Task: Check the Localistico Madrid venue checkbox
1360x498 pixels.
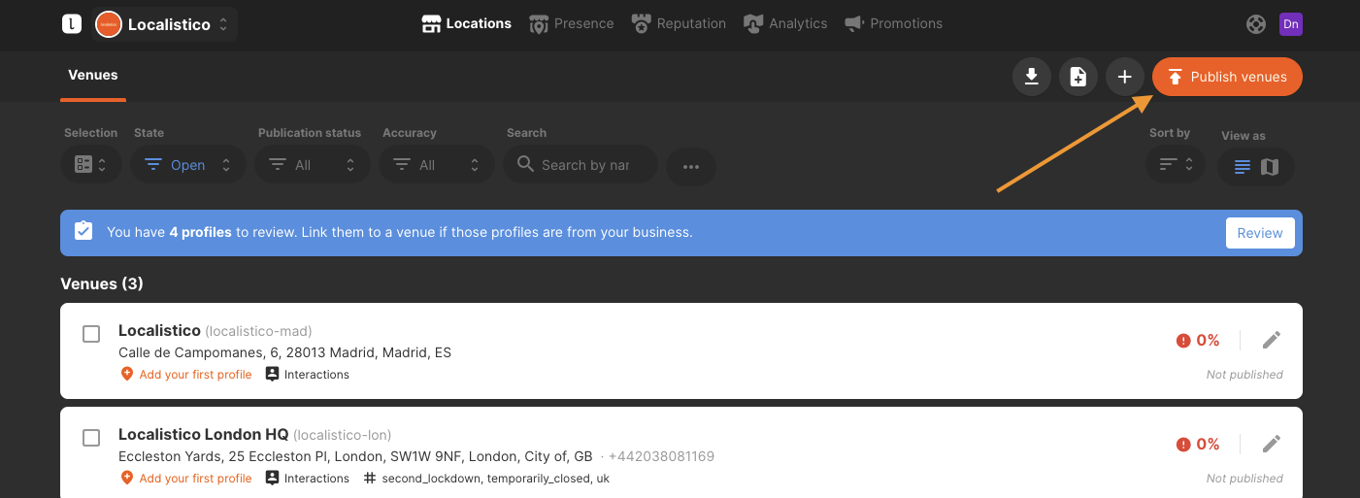Action: [91, 334]
